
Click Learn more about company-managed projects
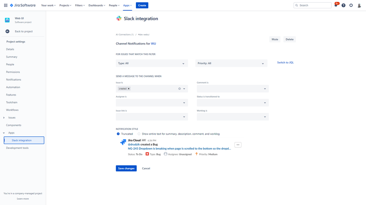click(x=23, y=199)
